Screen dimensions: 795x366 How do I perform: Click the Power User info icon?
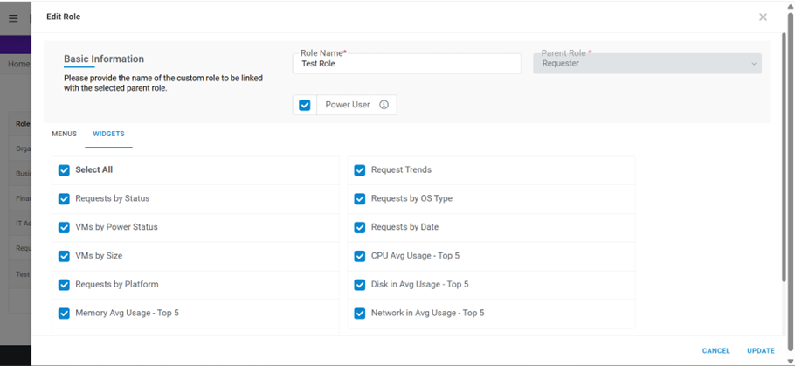point(384,105)
